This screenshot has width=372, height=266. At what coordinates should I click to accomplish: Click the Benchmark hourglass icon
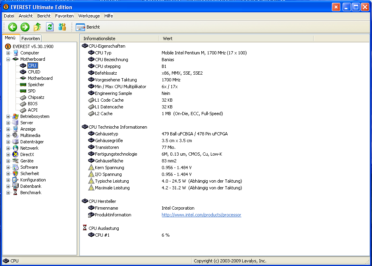coord(15,193)
